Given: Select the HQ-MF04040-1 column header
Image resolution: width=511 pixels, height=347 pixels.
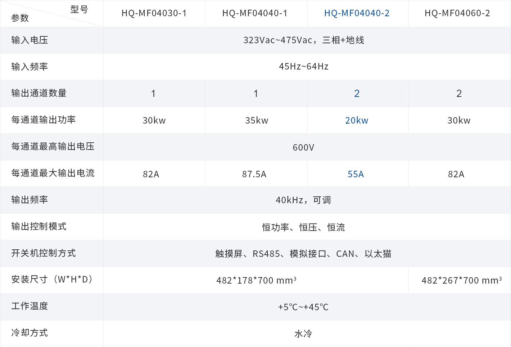Looking at the screenshot, I should pos(255,13).
